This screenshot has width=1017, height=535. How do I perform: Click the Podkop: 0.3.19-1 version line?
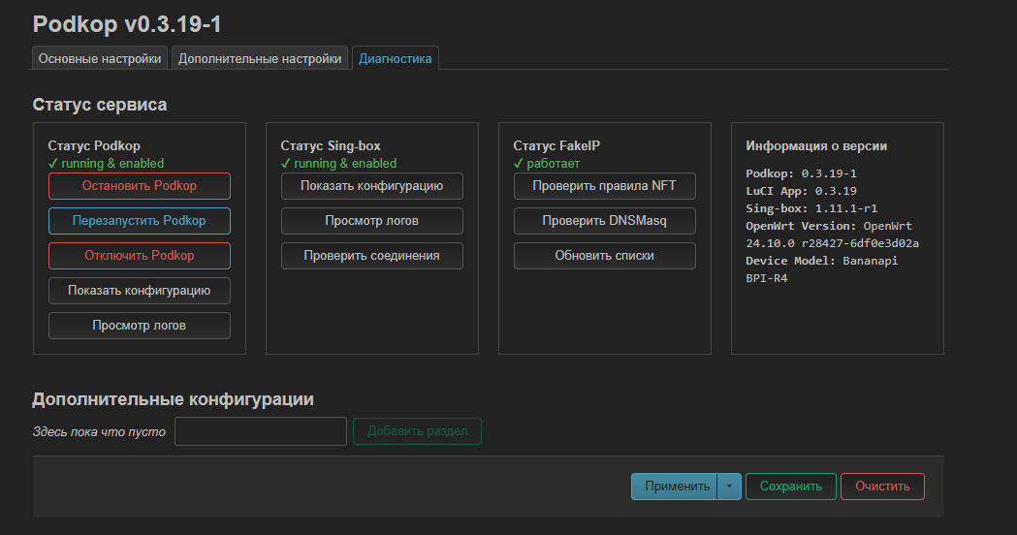pos(801,173)
